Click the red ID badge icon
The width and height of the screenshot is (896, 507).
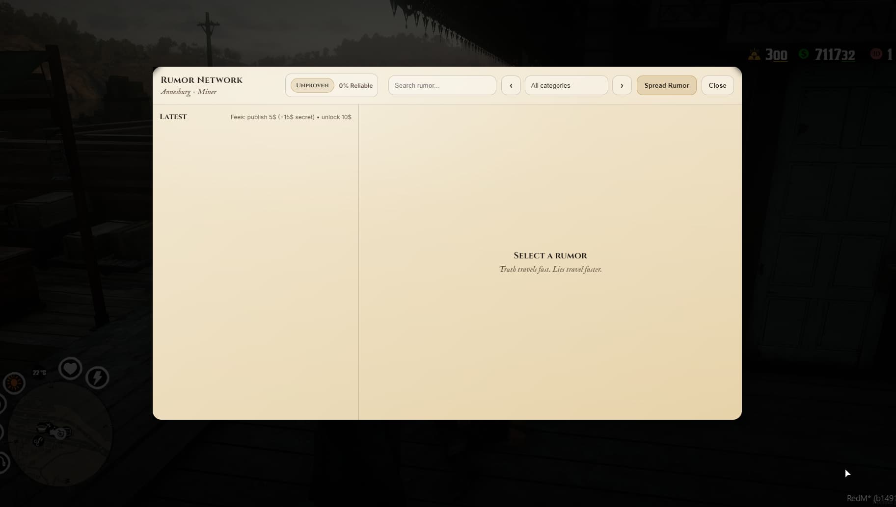pyautogui.click(x=876, y=54)
